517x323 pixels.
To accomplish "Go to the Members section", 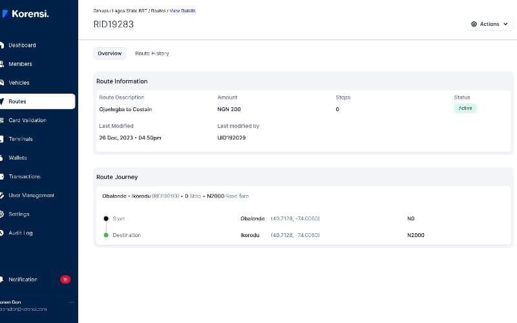I will [20, 64].
